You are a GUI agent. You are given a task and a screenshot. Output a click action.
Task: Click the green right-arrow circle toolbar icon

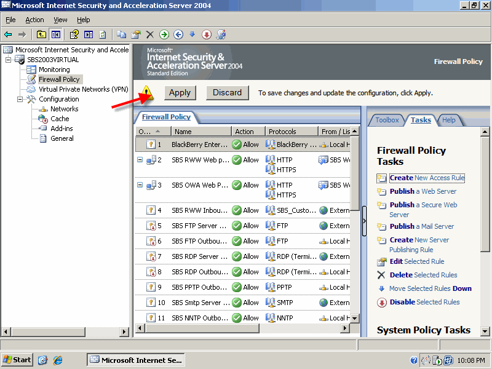[x=164, y=34]
